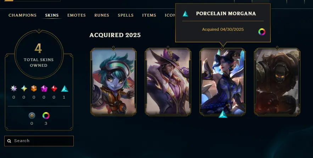This screenshot has width=313, height=158.
Task: Select the Tristana skin card
Action: coord(113,82)
